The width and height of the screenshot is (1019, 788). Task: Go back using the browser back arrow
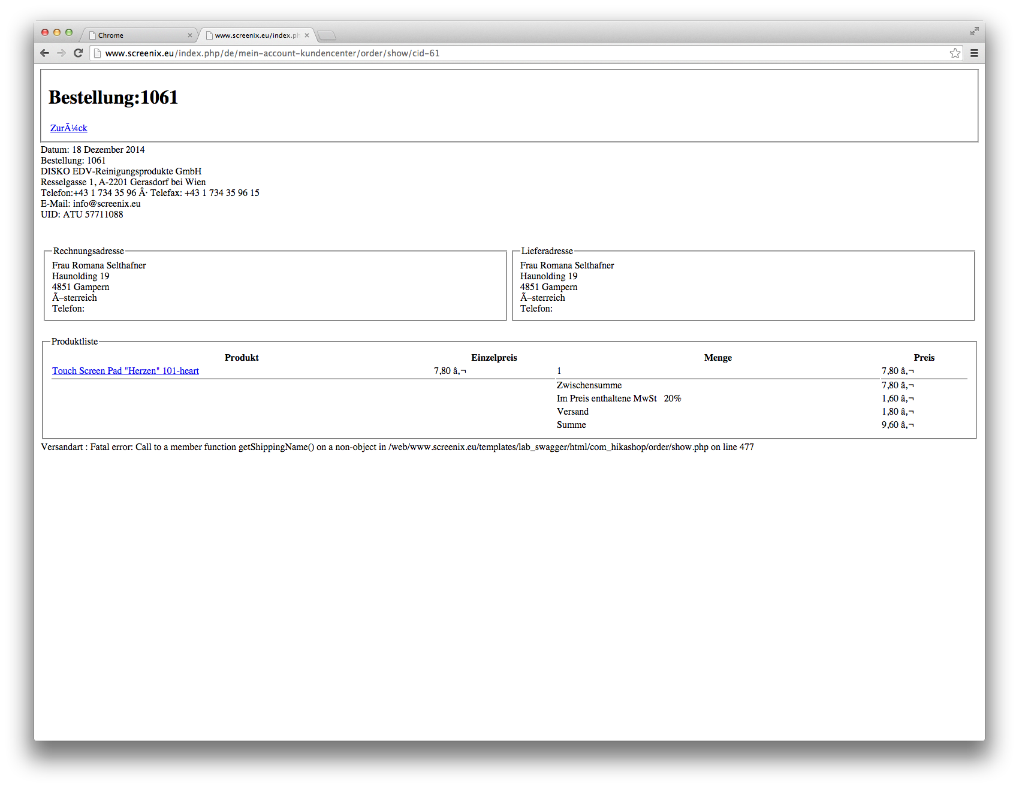(45, 53)
